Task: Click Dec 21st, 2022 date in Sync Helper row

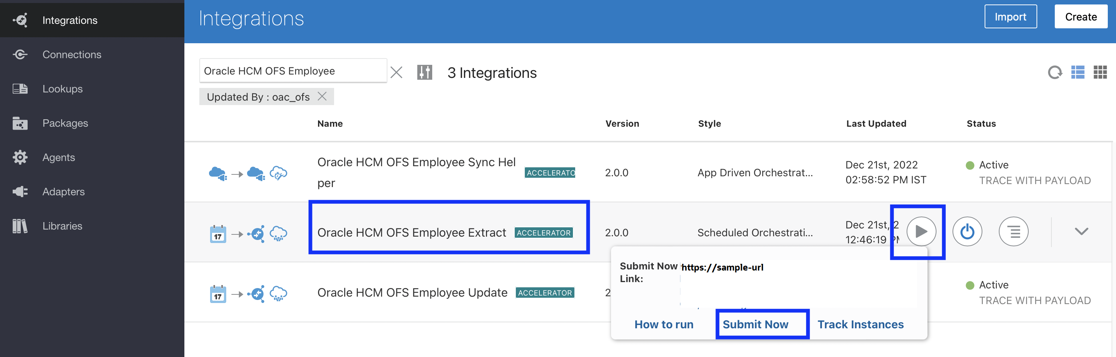Action: point(881,165)
